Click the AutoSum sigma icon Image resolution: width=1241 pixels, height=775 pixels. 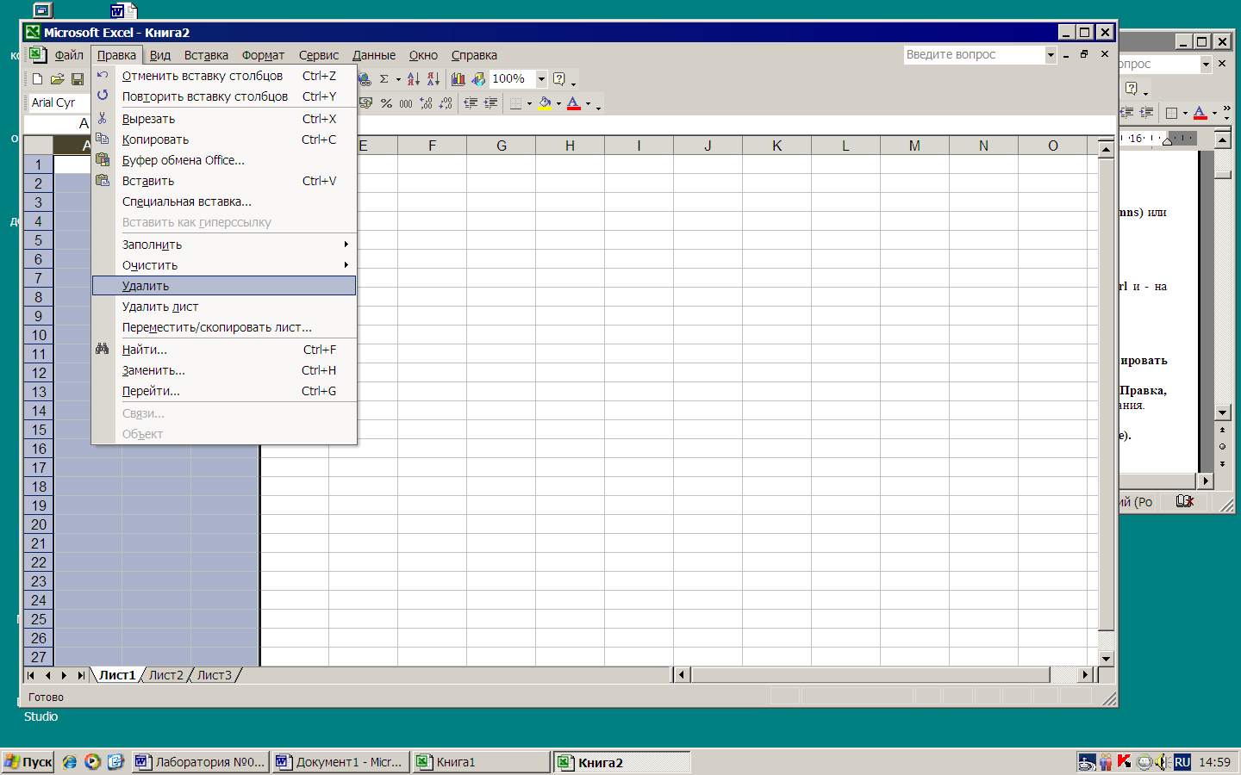tap(384, 79)
